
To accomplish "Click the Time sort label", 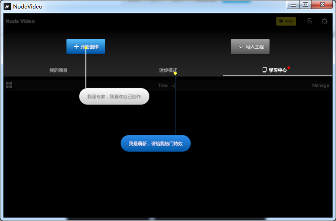I will [x=163, y=85].
